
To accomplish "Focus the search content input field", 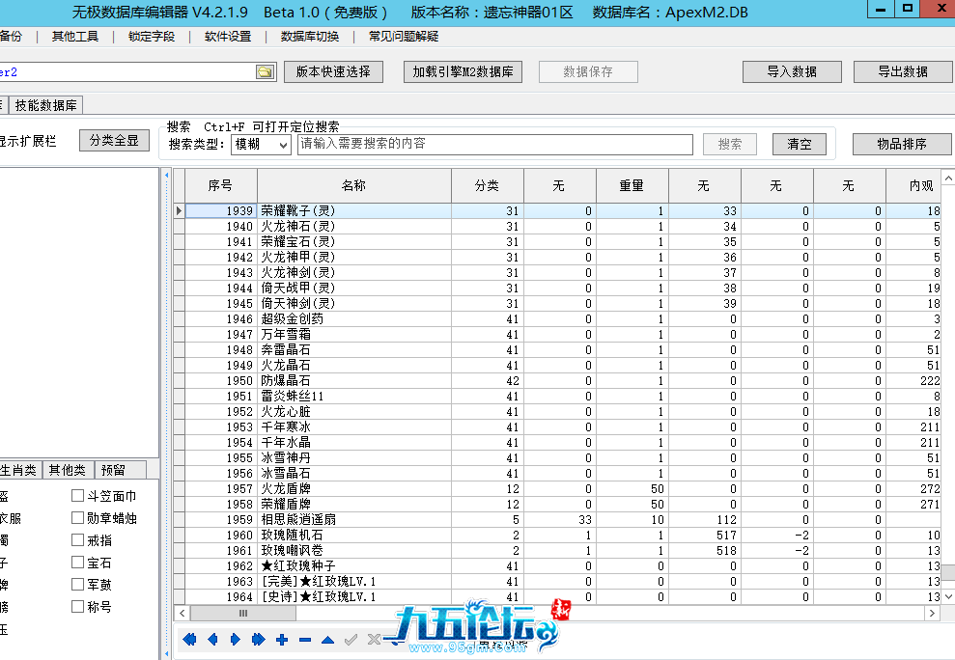I will [x=494, y=144].
